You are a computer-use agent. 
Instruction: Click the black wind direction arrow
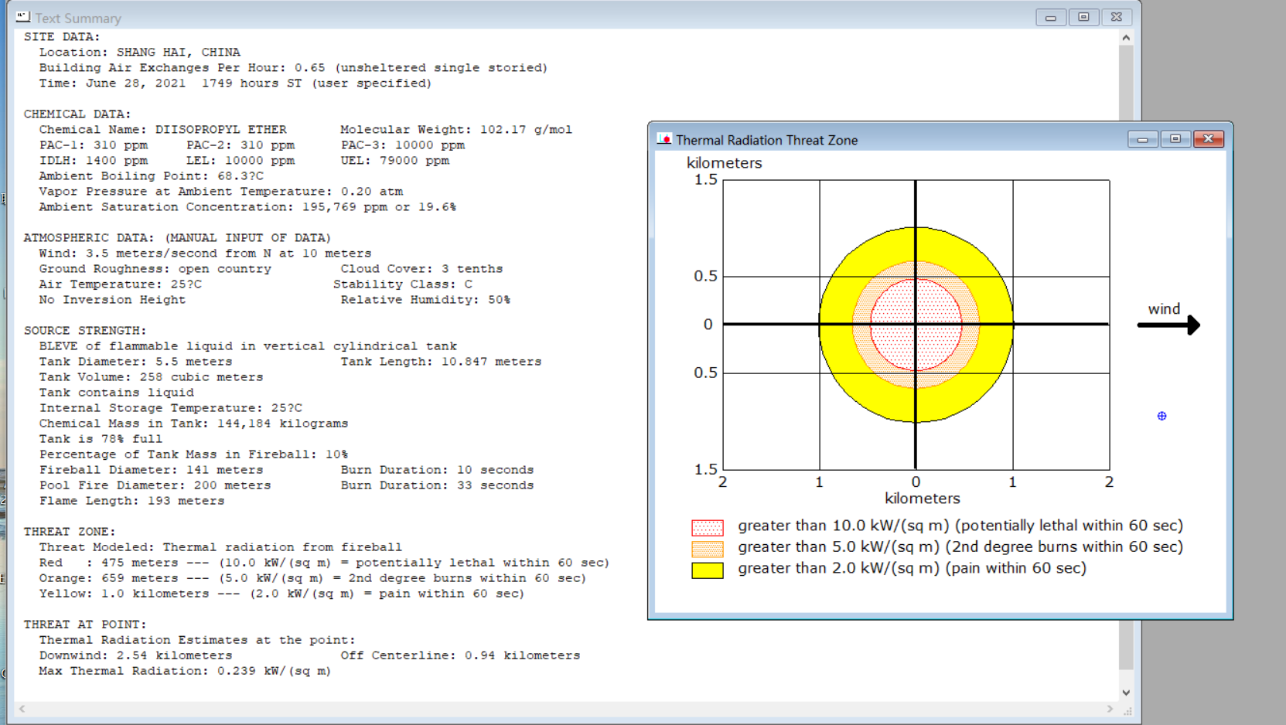(1168, 325)
